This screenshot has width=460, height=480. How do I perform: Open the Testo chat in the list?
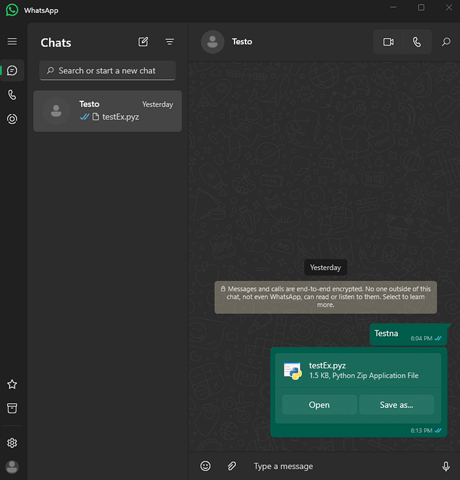click(x=108, y=111)
